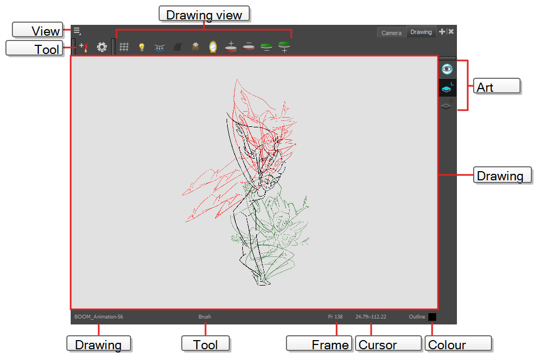Click red layers icon with plus sign
The width and height of the screenshot is (540, 359).
230,47
